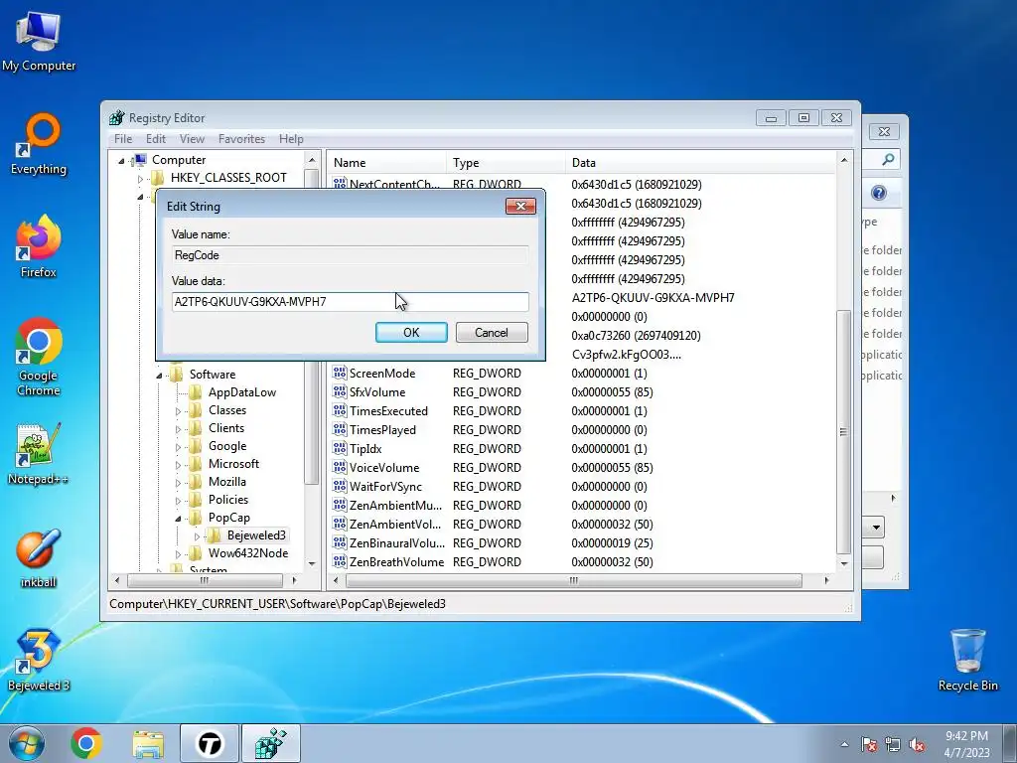Open the dropdown arrow in the background window
The height and width of the screenshot is (763, 1017).
pos(876,527)
